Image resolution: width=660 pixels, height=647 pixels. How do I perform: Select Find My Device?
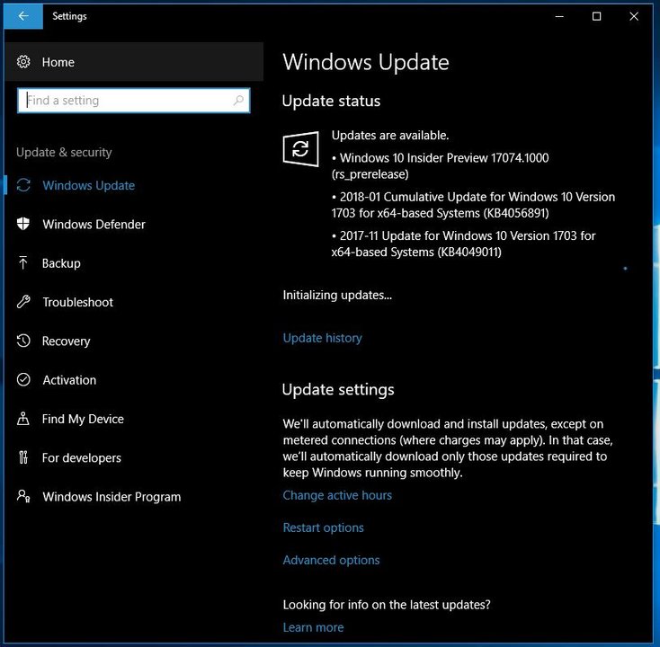(134, 419)
